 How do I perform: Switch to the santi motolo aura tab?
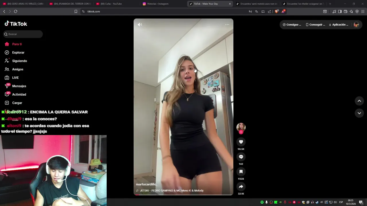(257, 4)
